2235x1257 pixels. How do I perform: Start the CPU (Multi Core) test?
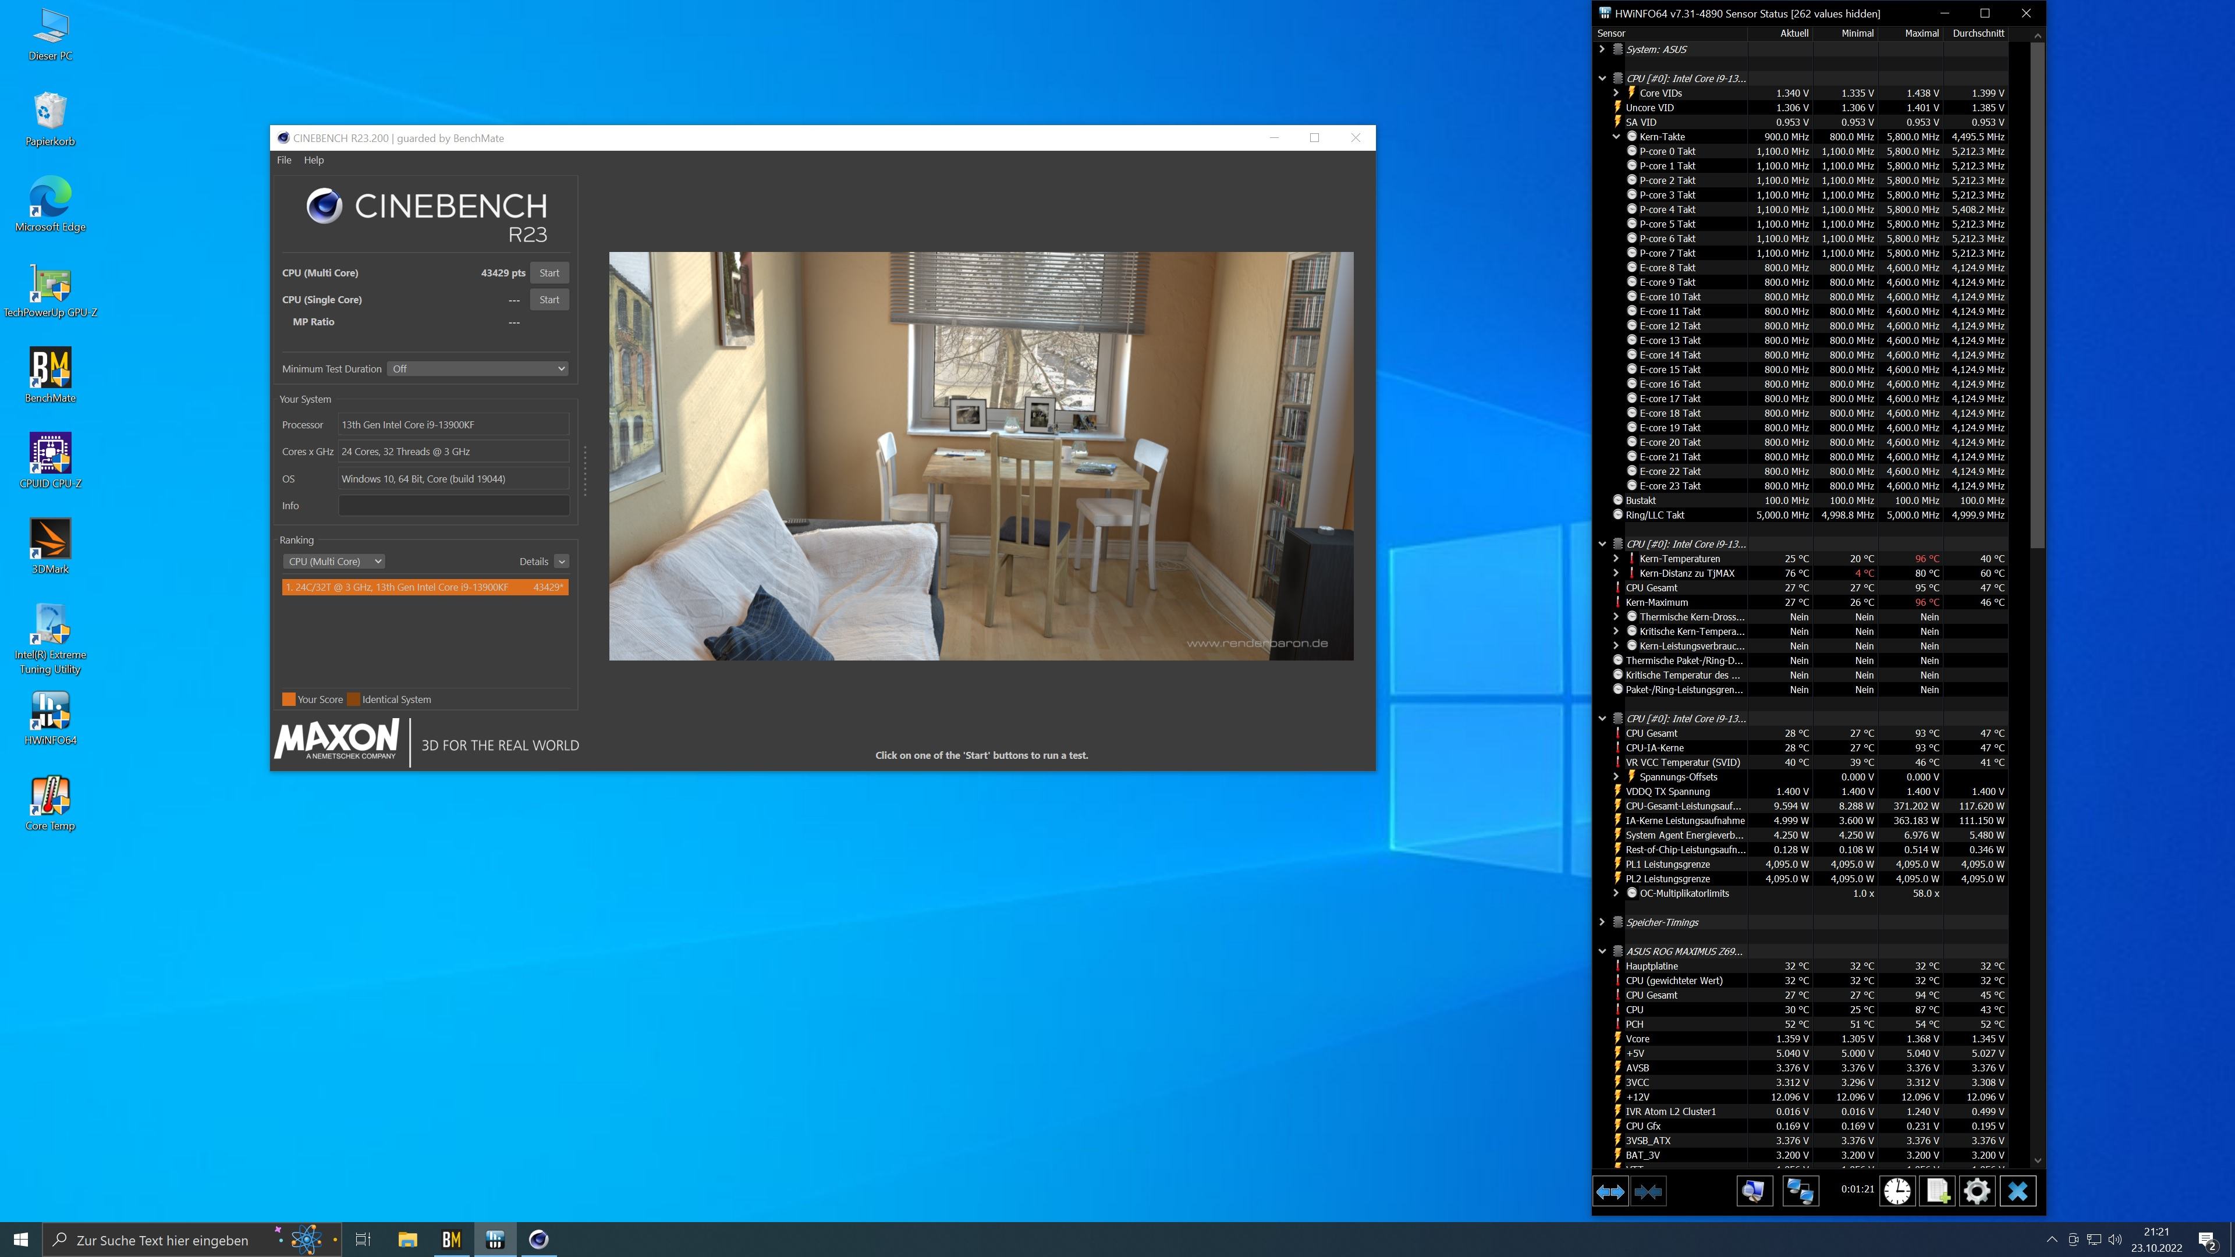(x=549, y=272)
